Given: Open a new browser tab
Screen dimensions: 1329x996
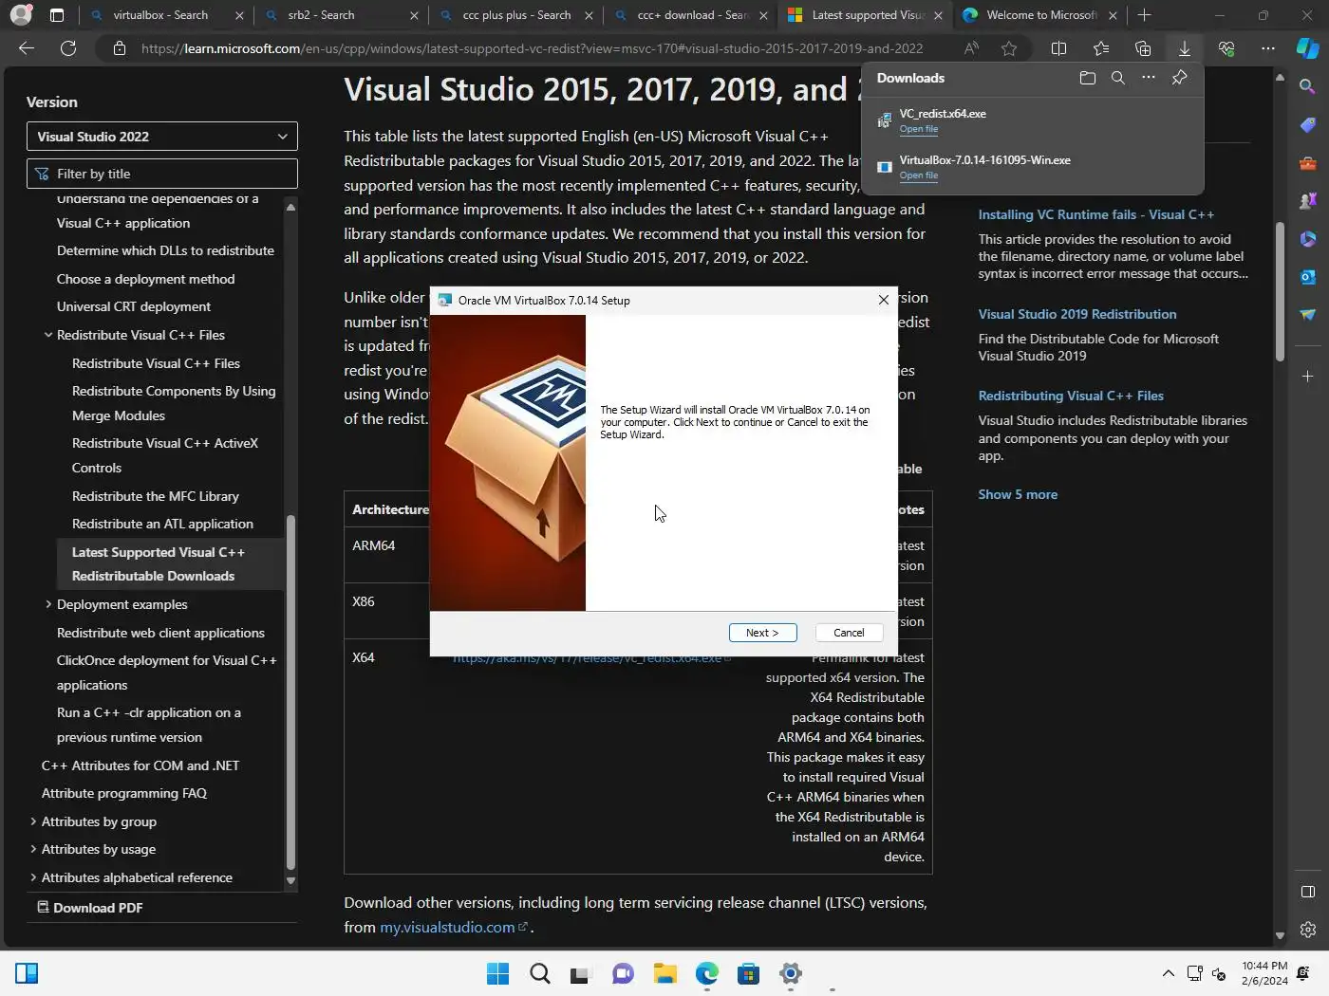Looking at the screenshot, I should coord(1144,15).
